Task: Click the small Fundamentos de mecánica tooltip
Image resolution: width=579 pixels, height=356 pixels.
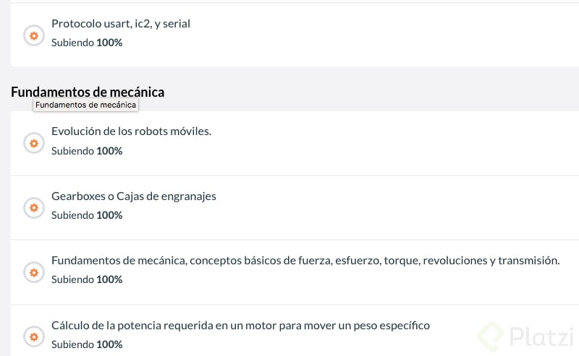Action: [85, 105]
